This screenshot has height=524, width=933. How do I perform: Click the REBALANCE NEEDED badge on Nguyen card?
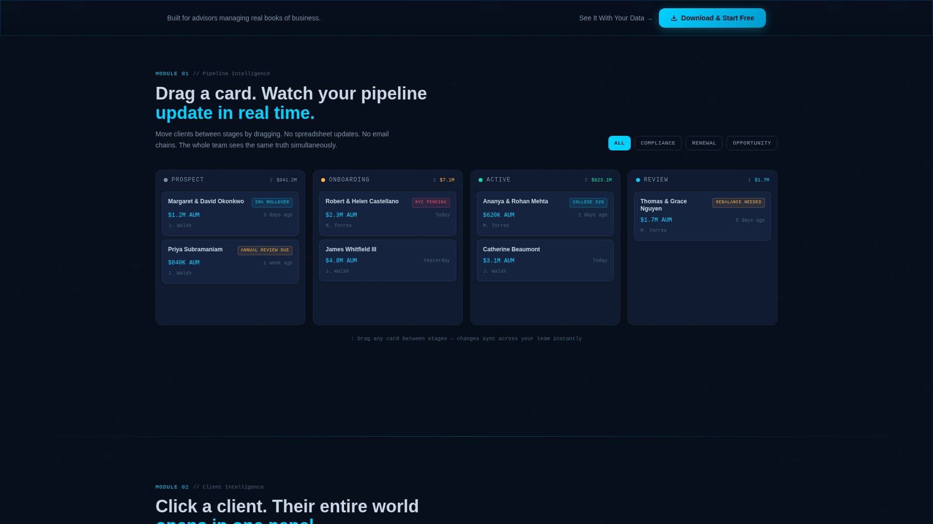[x=738, y=202]
